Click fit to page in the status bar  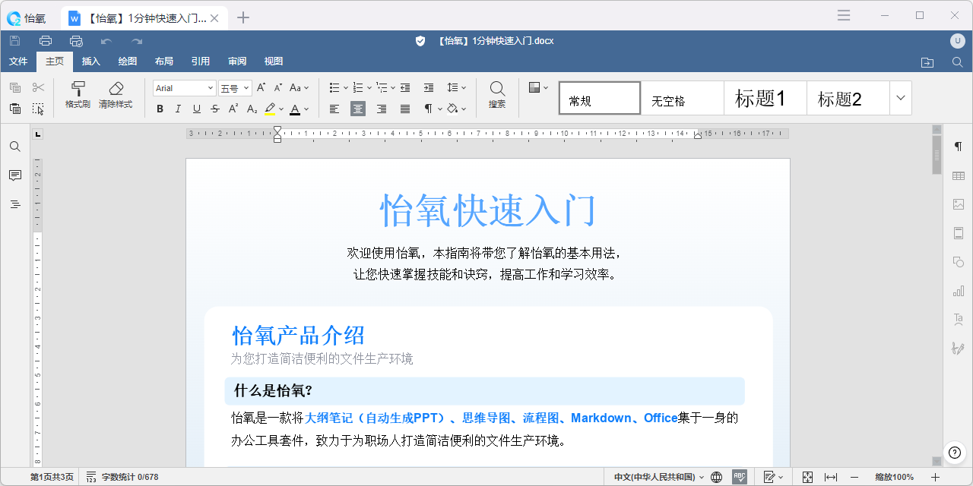[x=808, y=477]
